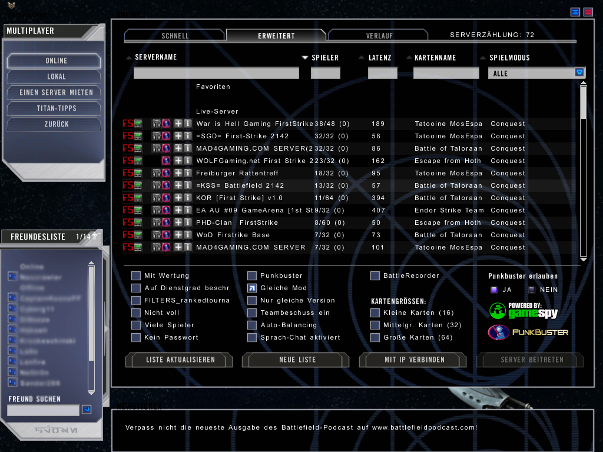Open Titan-Tipps from the Multiplayer menu
This screenshot has height=452, width=603.
54,108
